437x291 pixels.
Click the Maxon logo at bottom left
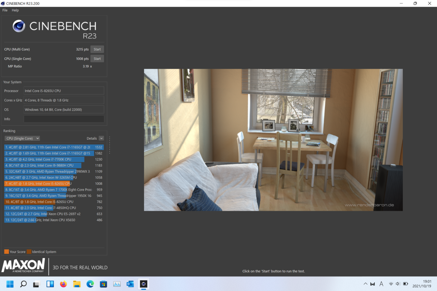point(23,266)
